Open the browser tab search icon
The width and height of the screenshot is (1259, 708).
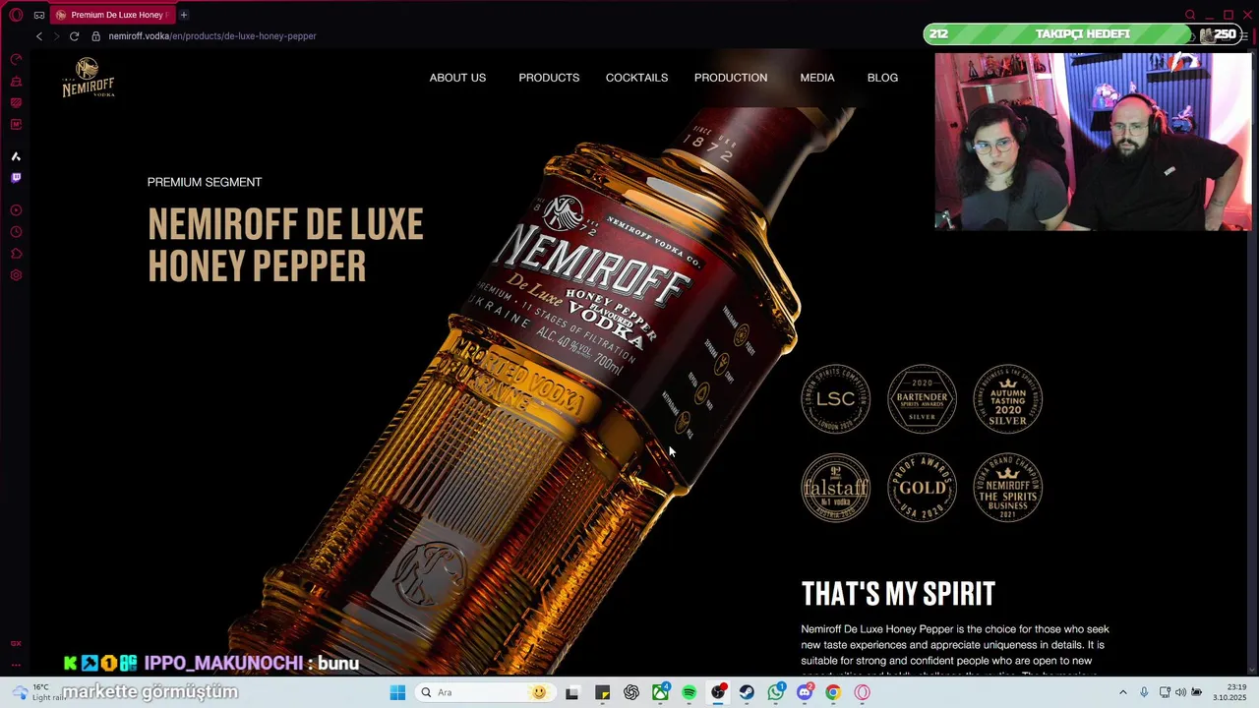(1190, 15)
